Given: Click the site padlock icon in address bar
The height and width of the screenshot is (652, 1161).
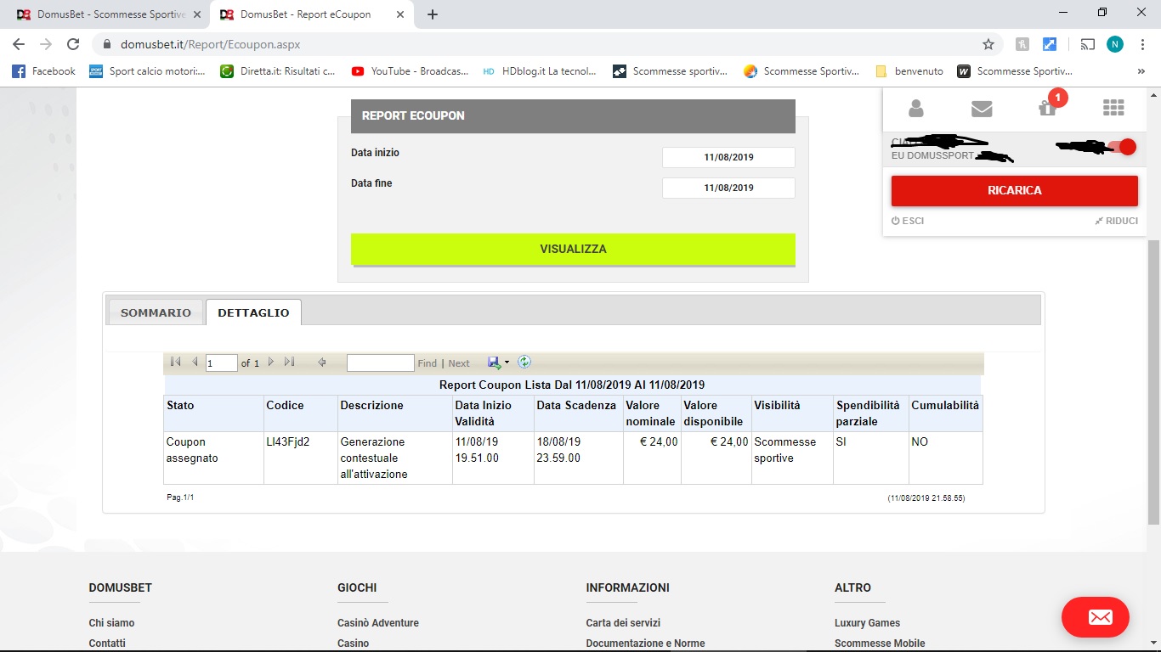Looking at the screenshot, I should click(x=107, y=44).
